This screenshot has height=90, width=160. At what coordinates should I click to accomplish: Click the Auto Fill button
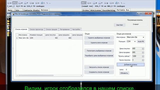(x=141, y=41)
